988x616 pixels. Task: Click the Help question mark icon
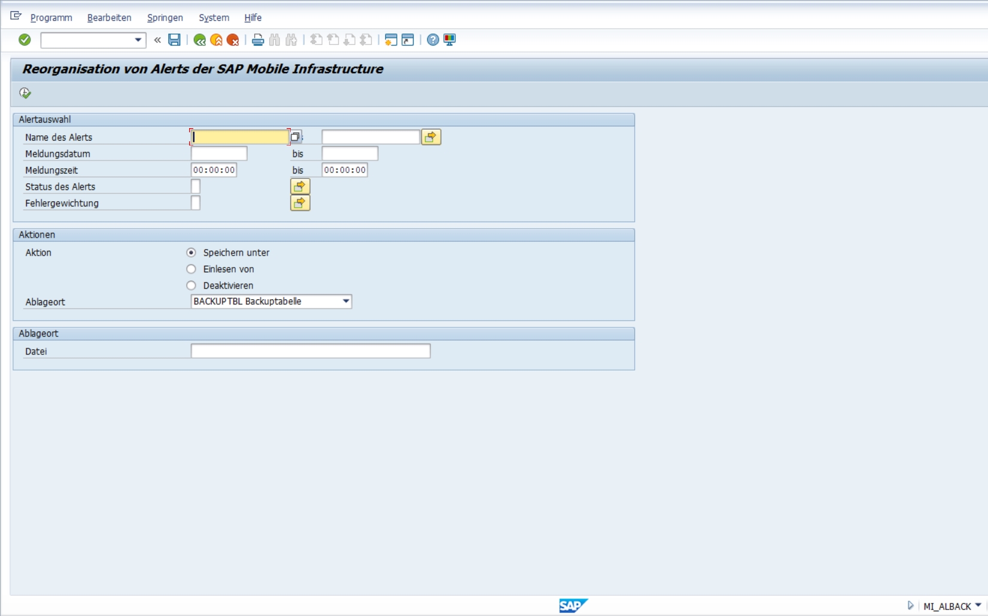click(433, 40)
